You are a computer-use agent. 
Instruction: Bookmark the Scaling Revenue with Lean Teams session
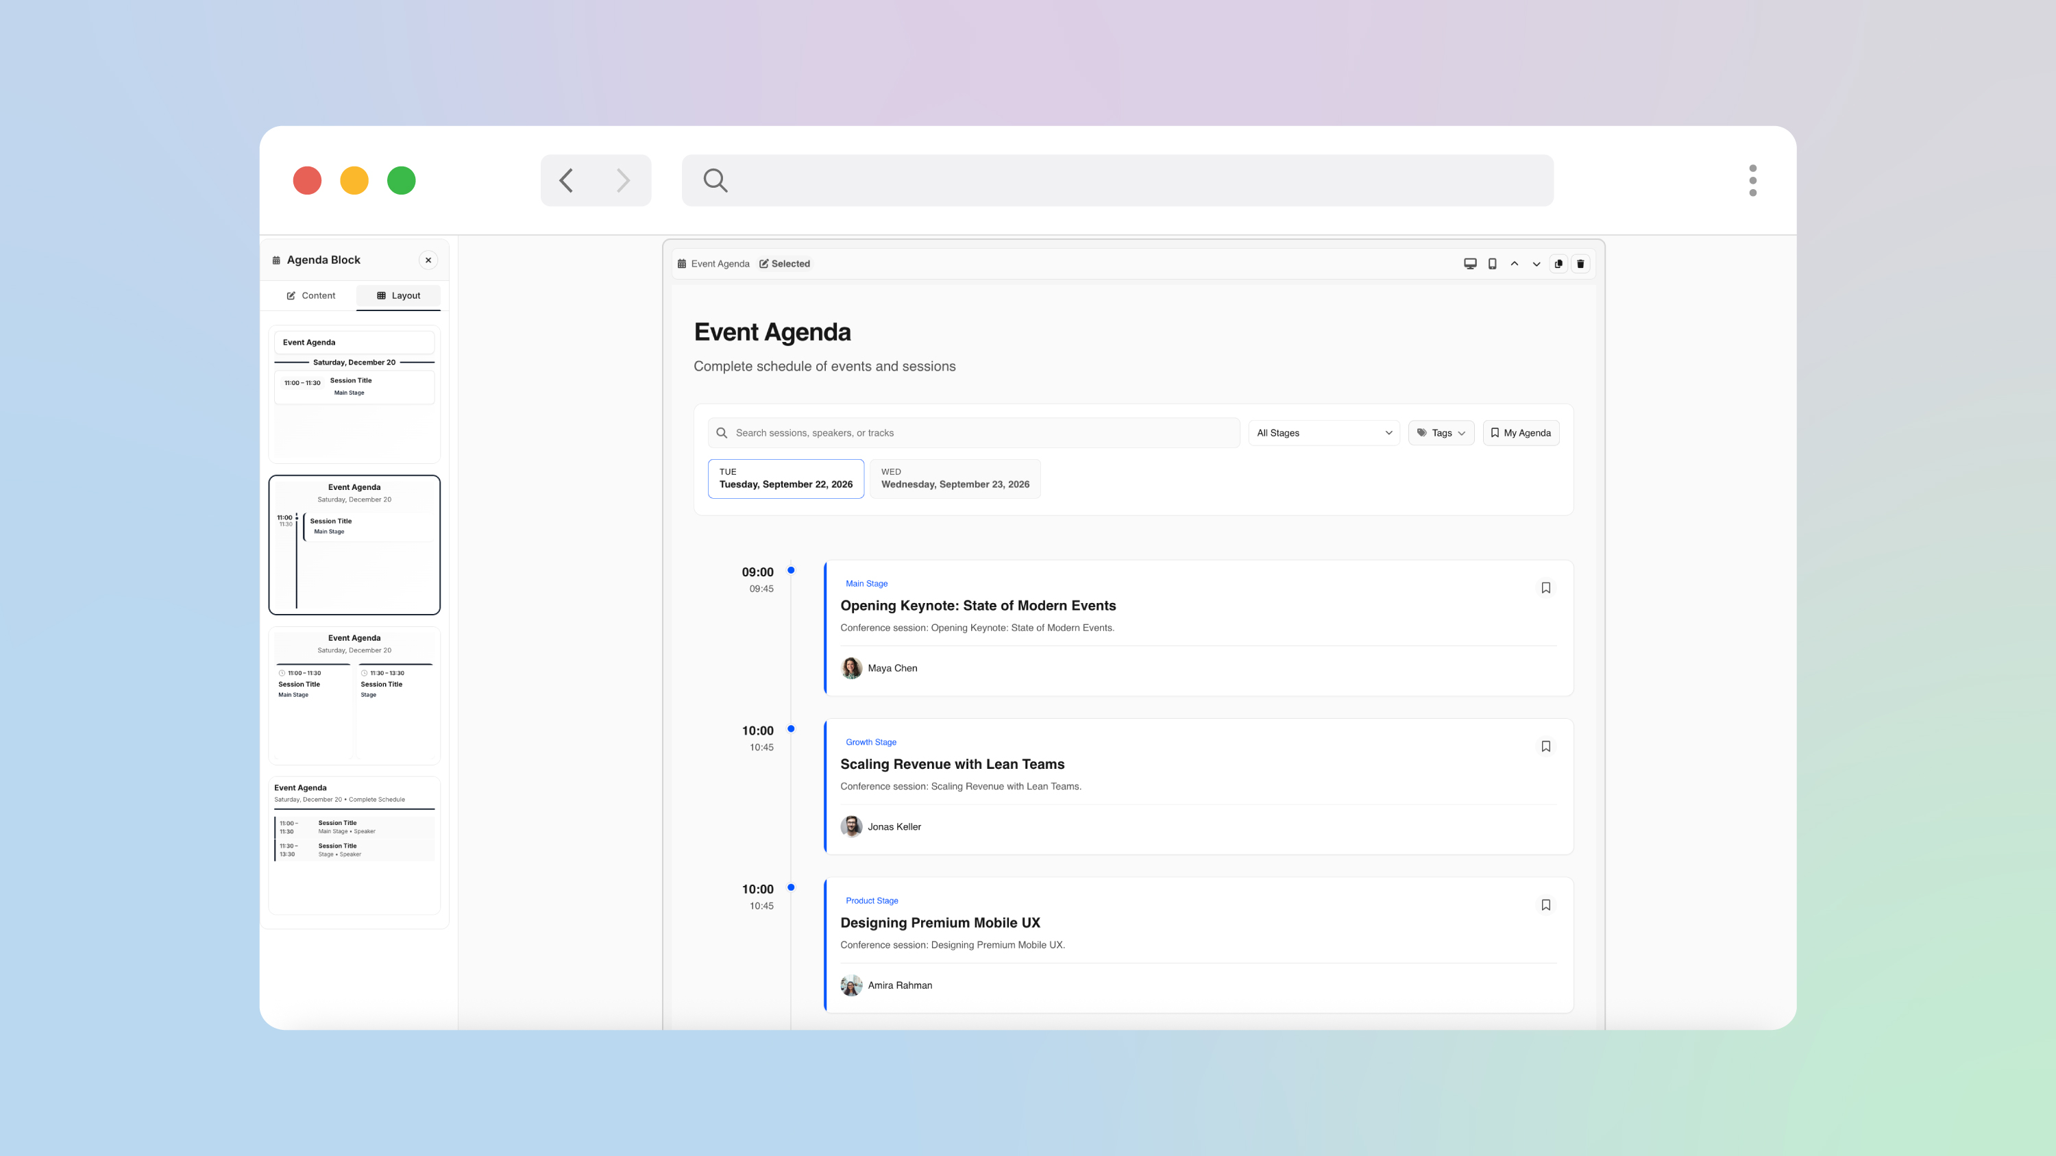(1546, 746)
